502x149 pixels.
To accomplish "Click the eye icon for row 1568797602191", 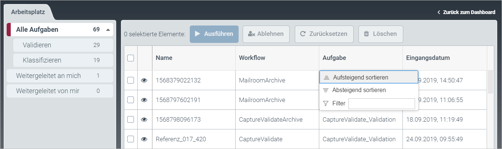I will tap(144, 100).
